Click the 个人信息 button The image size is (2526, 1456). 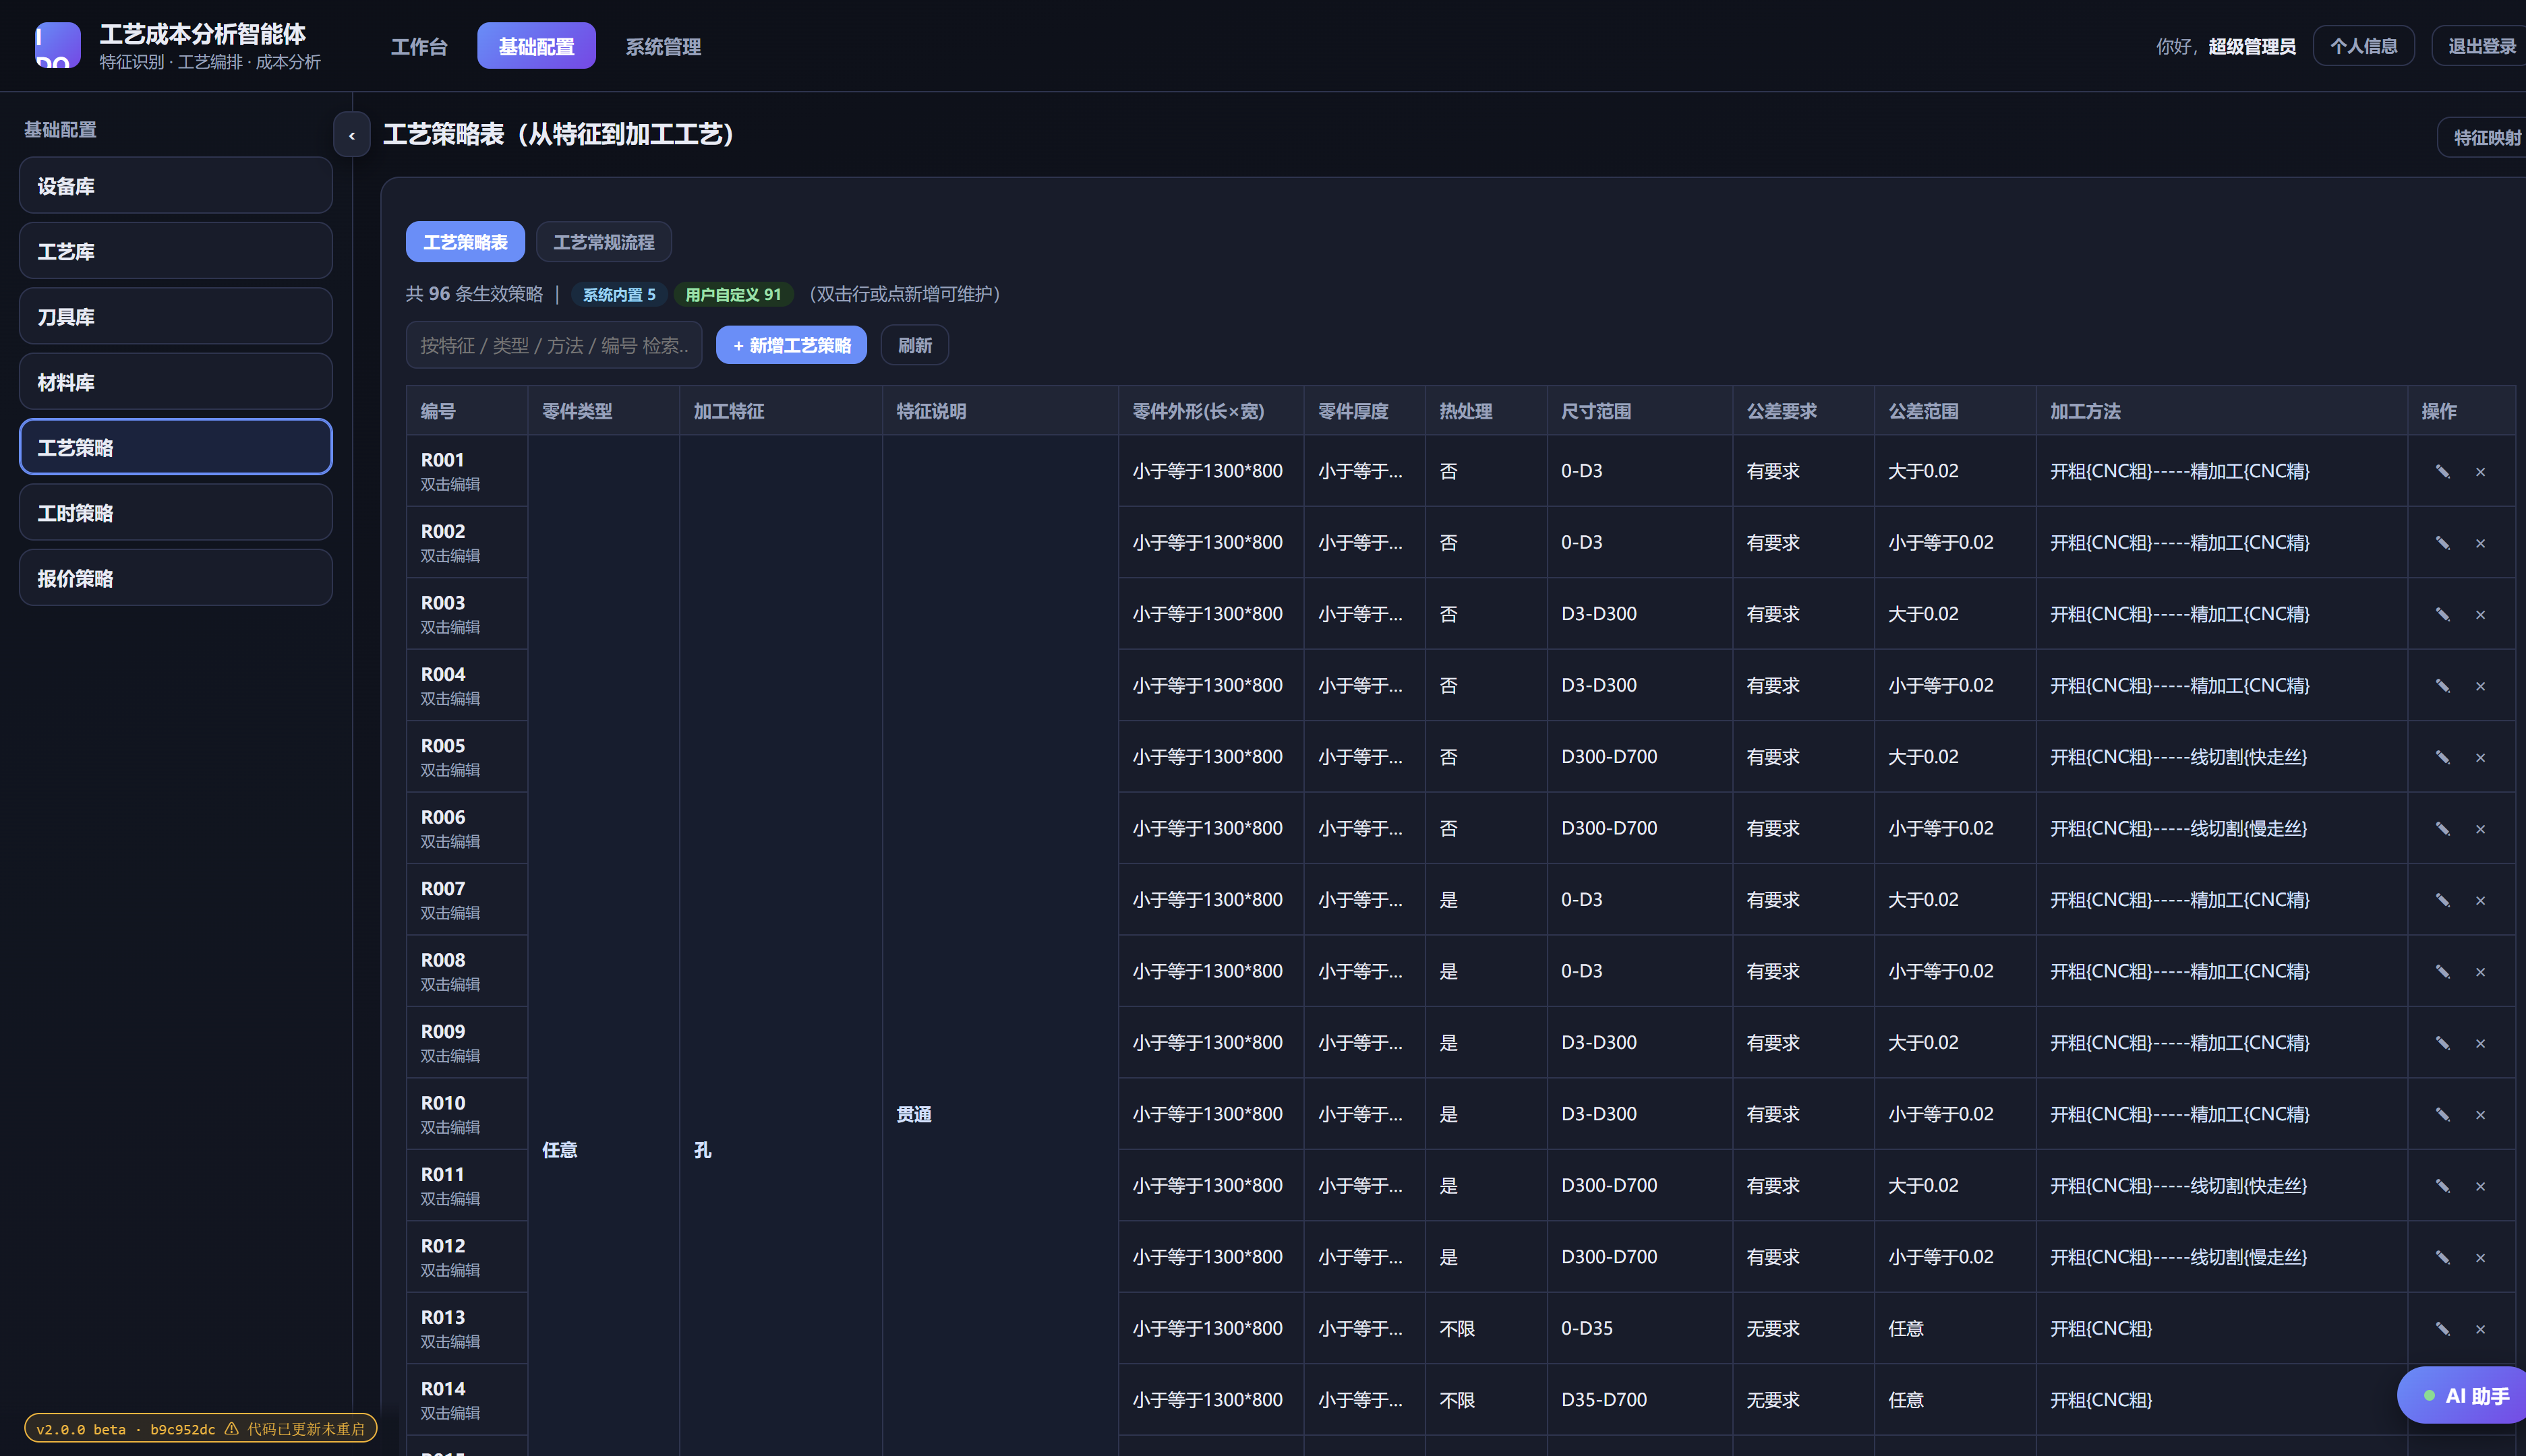pyautogui.click(x=2363, y=46)
